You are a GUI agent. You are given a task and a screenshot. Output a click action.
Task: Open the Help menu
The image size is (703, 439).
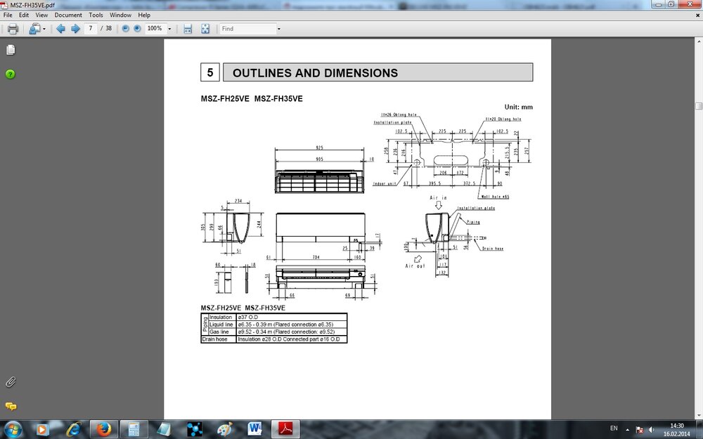(x=144, y=15)
